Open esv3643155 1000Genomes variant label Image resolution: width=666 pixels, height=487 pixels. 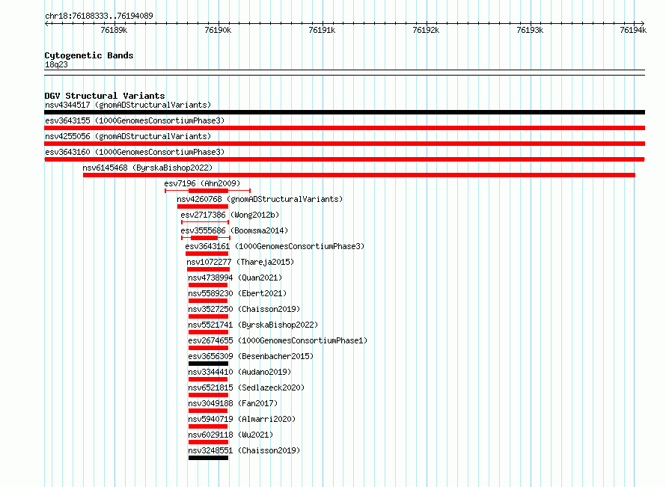pos(135,120)
